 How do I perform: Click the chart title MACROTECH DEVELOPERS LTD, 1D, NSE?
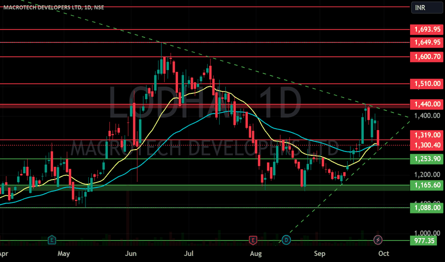click(x=53, y=7)
